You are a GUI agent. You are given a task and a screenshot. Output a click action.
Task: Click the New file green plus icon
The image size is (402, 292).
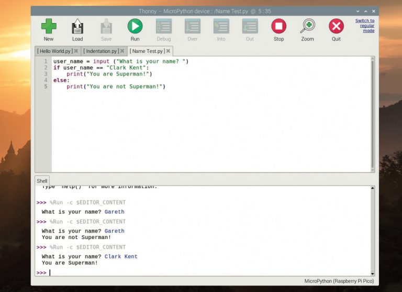pyautogui.click(x=49, y=26)
